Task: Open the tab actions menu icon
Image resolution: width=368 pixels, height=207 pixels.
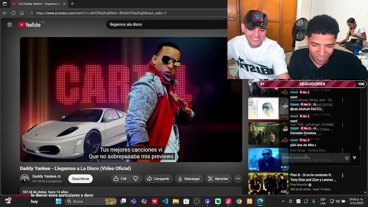Action: 5,4
